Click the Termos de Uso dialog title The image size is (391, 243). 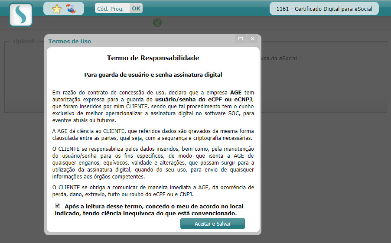tap(70, 42)
